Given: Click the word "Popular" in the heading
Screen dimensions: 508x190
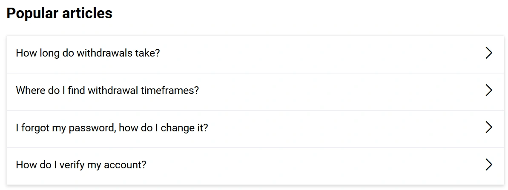Looking at the screenshot, I should click(x=32, y=14).
